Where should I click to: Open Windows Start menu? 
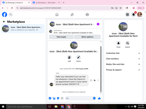click(x=3, y=107)
